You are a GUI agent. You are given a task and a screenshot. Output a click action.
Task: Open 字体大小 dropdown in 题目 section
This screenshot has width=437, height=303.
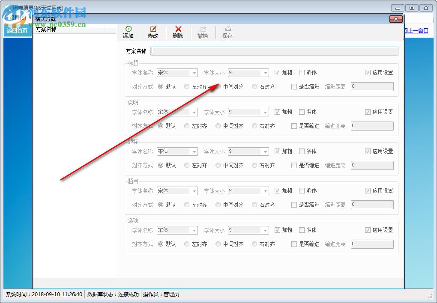coord(265,191)
